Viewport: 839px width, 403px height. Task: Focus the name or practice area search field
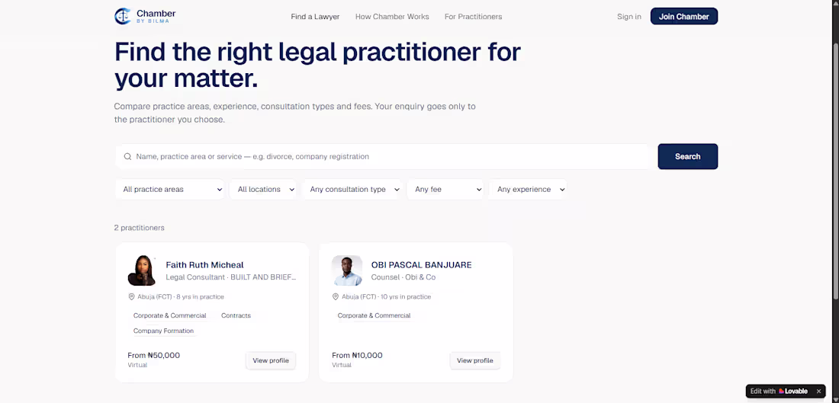[x=383, y=157]
